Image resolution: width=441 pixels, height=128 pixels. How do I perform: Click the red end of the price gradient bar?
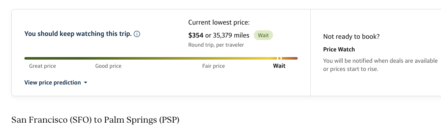coord(294,58)
